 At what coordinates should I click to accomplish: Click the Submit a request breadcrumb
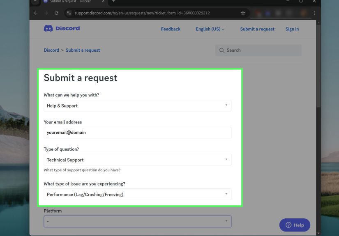(x=83, y=50)
